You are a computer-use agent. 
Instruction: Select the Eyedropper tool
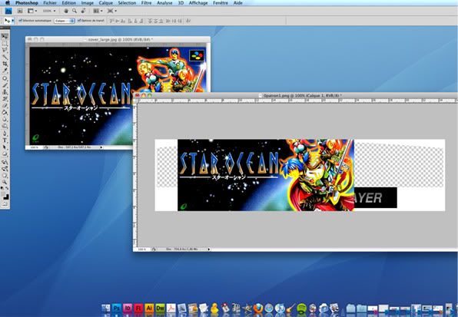point(5,71)
